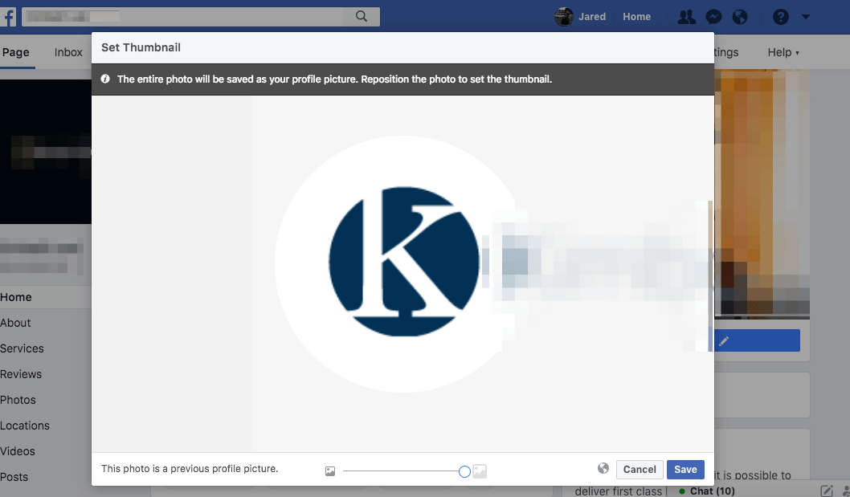Click the thumbnail zoom slider handle
The height and width of the screenshot is (497, 850).
464,471
